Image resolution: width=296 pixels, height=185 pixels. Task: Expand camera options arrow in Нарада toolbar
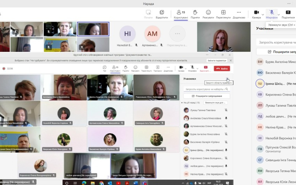tap(263, 14)
